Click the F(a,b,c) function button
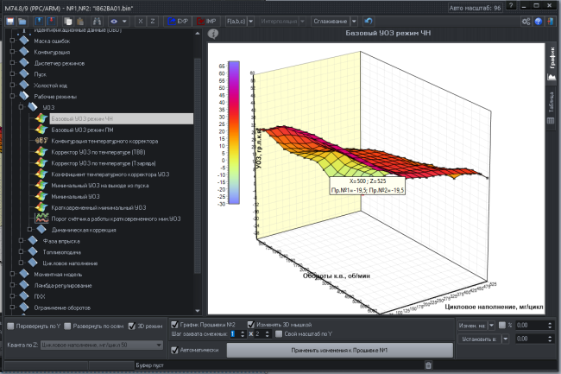The width and height of the screenshot is (561, 374). (x=236, y=21)
